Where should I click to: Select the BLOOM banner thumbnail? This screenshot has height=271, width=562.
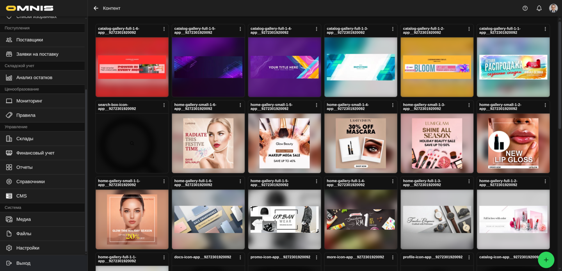pos(437,67)
